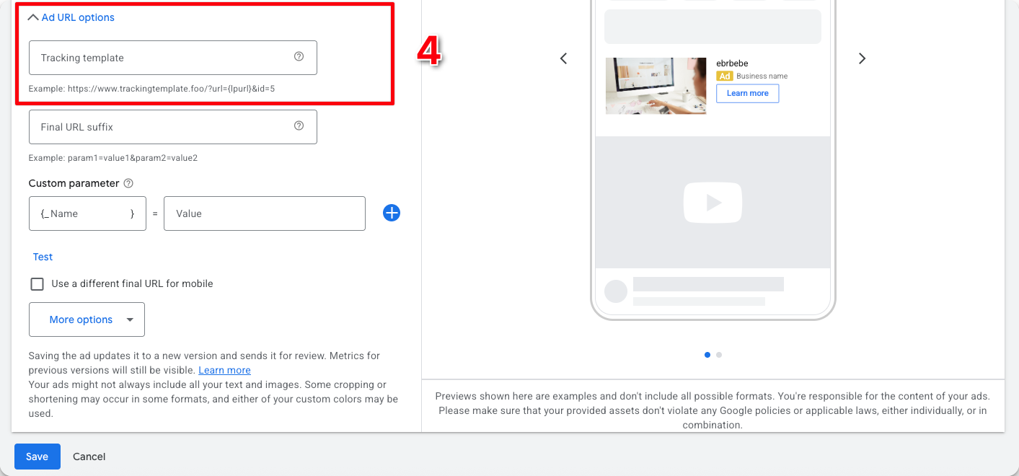Show previous ad preview with left arrow
This screenshot has width=1019, height=476.
pos(564,58)
